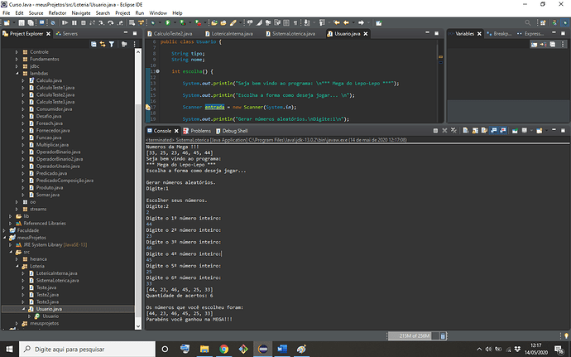Open the Navigate menu
The height and width of the screenshot is (357, 571).
(81, 12)
